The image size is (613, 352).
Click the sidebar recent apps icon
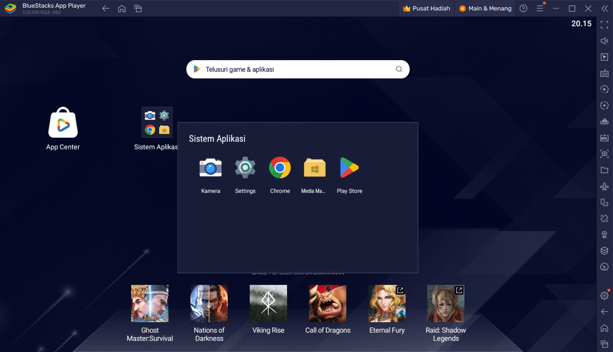[x=605, y=344]
